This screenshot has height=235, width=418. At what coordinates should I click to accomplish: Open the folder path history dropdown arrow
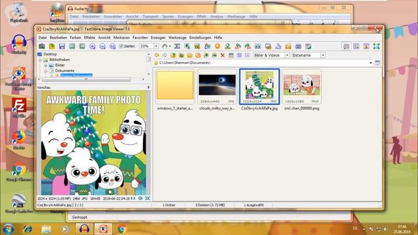[x=370, y=63]
